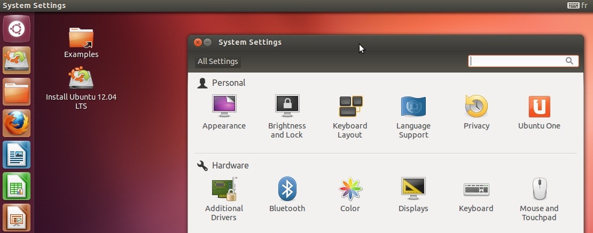593x233 pixels.
Task: Open the Bluetooth settings
Action: coord(287,195)
